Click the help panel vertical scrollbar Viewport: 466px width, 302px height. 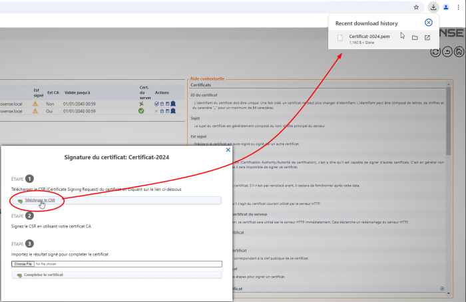point(448,133)
